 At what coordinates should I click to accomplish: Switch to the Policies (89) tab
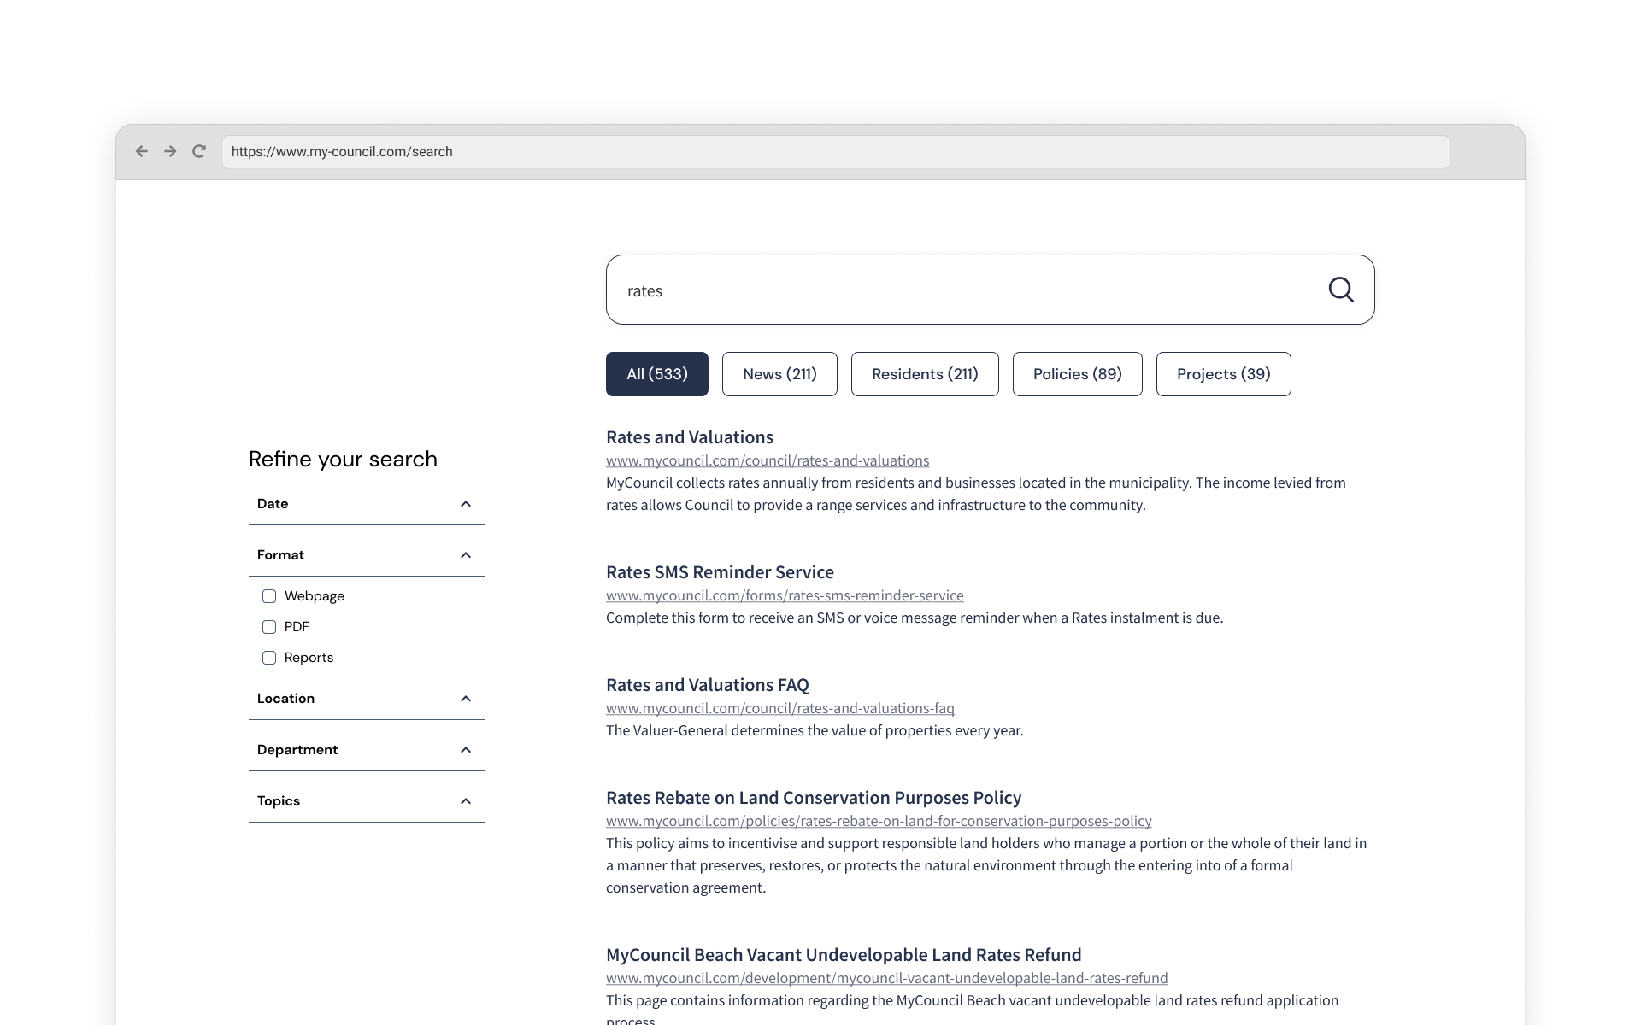1078,374
